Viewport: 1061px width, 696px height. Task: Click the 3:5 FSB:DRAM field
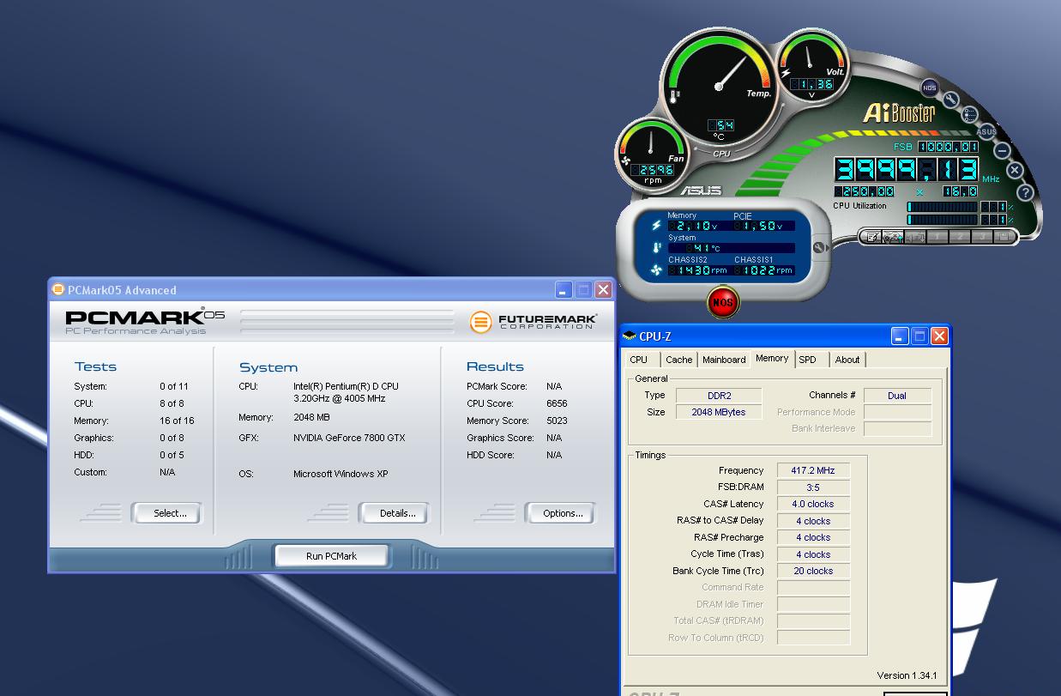(813, 487)
